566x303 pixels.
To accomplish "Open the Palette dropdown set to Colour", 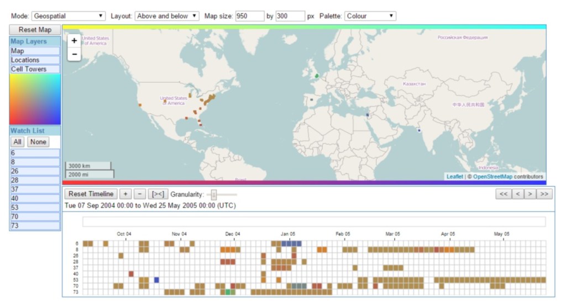I will [370, 16].
